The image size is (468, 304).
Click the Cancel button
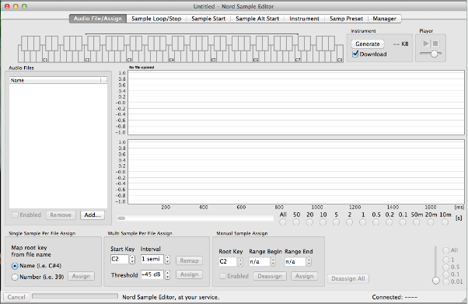click(16, 297)
